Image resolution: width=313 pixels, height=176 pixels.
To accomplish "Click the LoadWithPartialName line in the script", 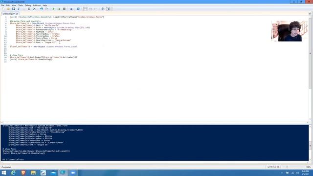I will pos(57,17).
